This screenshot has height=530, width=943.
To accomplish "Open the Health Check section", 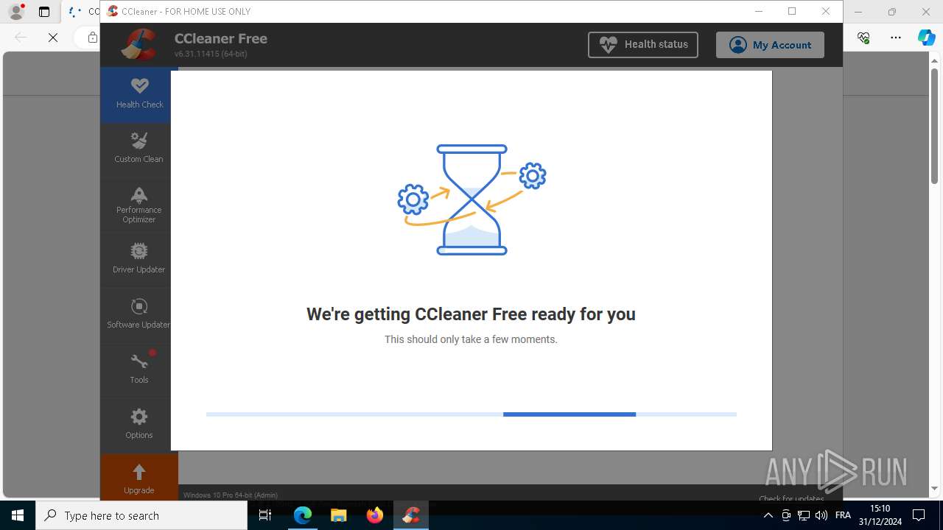I will [x=139, y=94].
